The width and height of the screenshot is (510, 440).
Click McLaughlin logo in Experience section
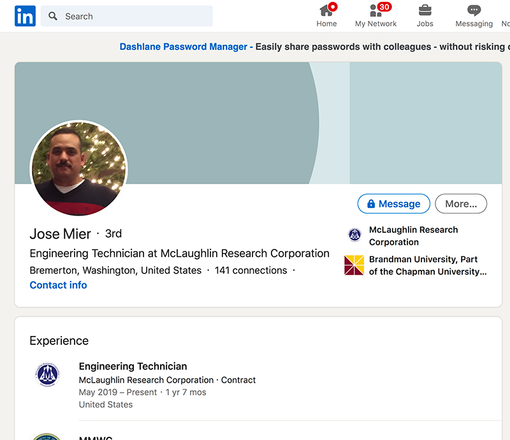coord(47,374)
